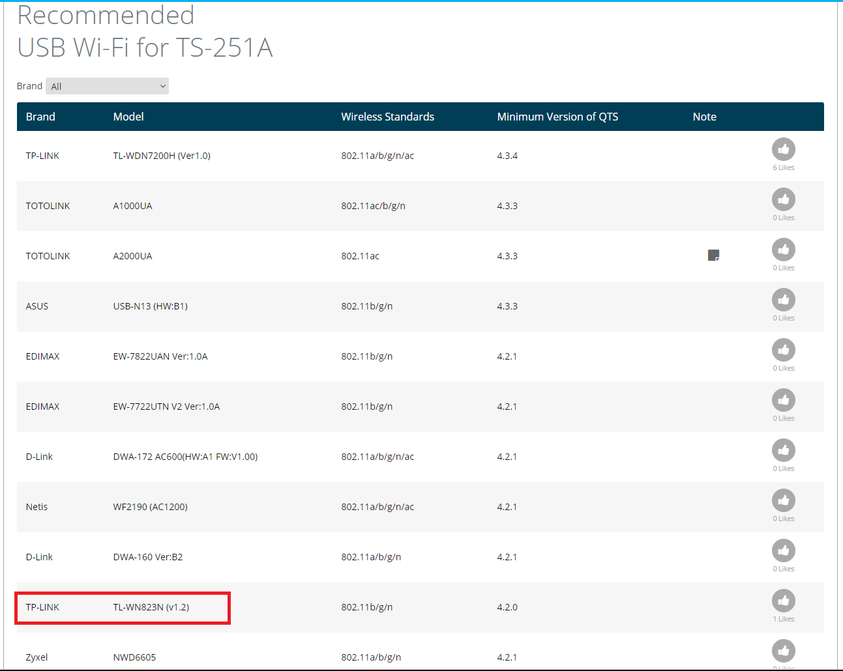Select the TL-WN823N (v1.2) model text

tap(151, 607)
